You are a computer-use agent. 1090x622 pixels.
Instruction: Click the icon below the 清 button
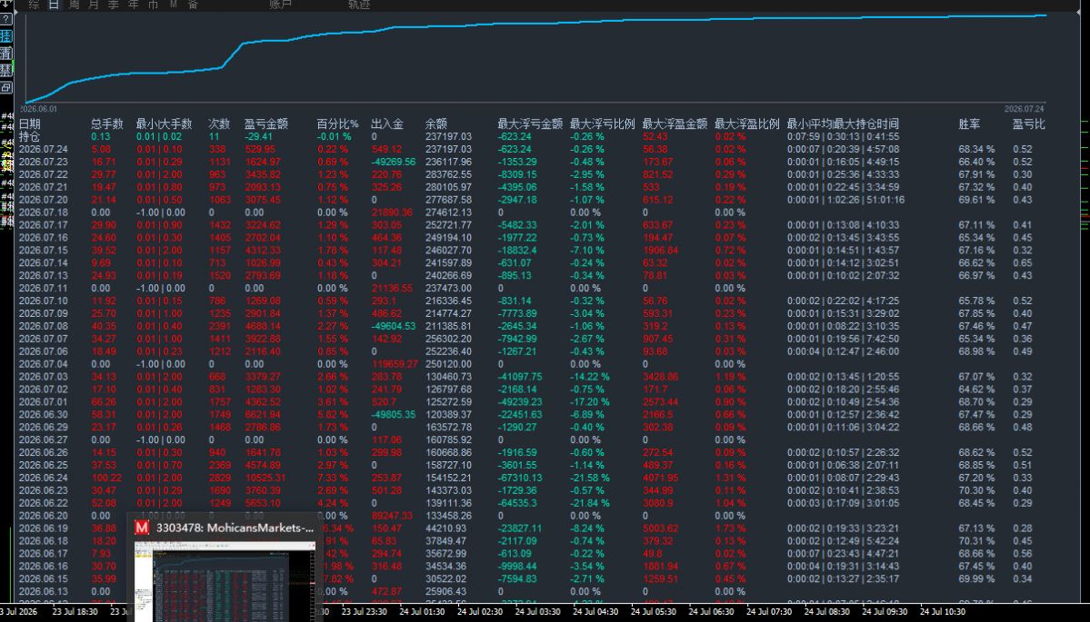6,70
